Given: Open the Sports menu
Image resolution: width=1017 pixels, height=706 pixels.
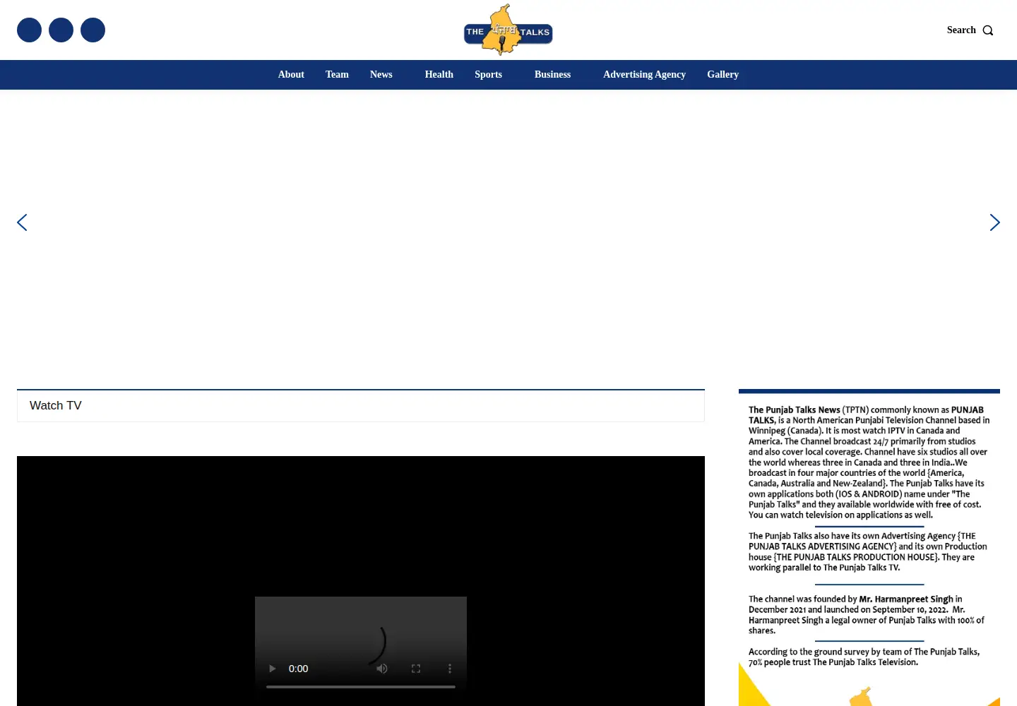Looking at the screenshot, I should (488, 75).
